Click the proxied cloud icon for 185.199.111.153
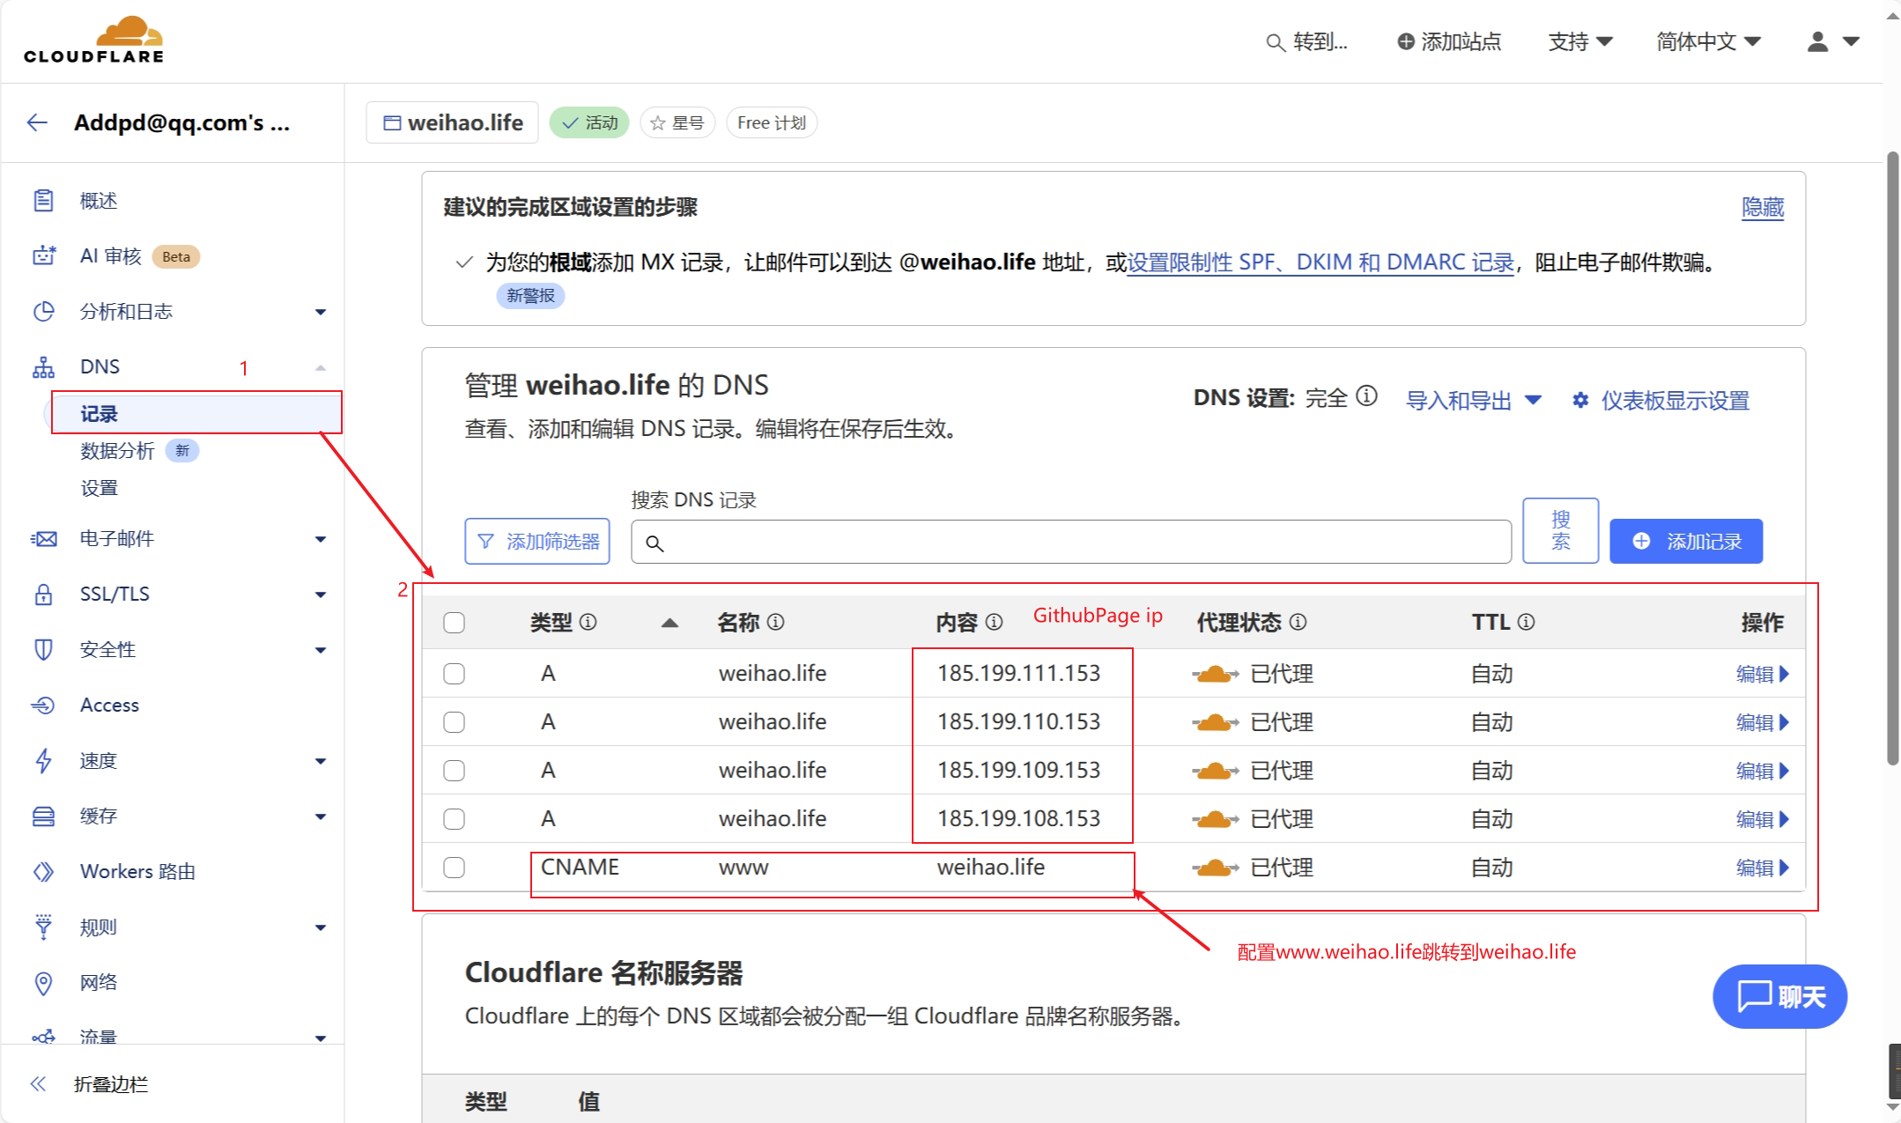Viewport: 1901px width, 1123px height. click(x=1216, y=674)
